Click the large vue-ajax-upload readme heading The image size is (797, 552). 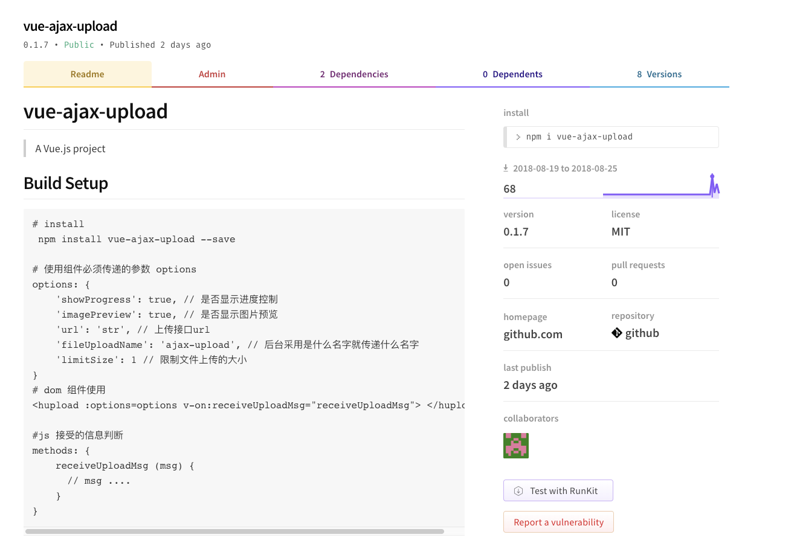[x=95, y=111]
